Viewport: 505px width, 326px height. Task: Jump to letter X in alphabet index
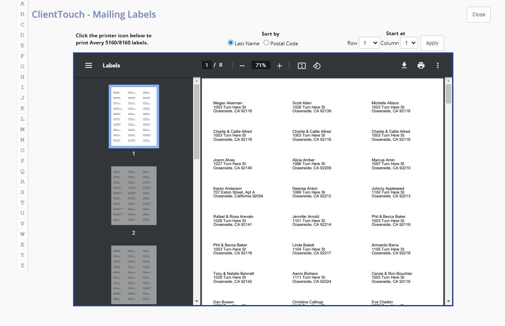click(22, 245)
